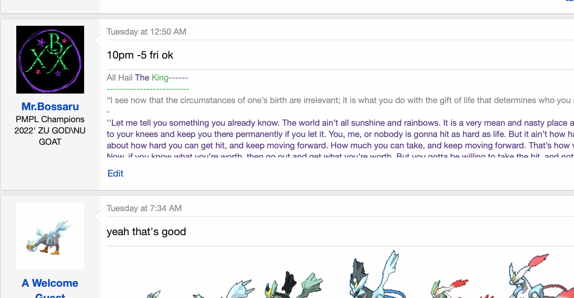Click A Welcome Guest's Kyurem avatar

coord(50,236)
